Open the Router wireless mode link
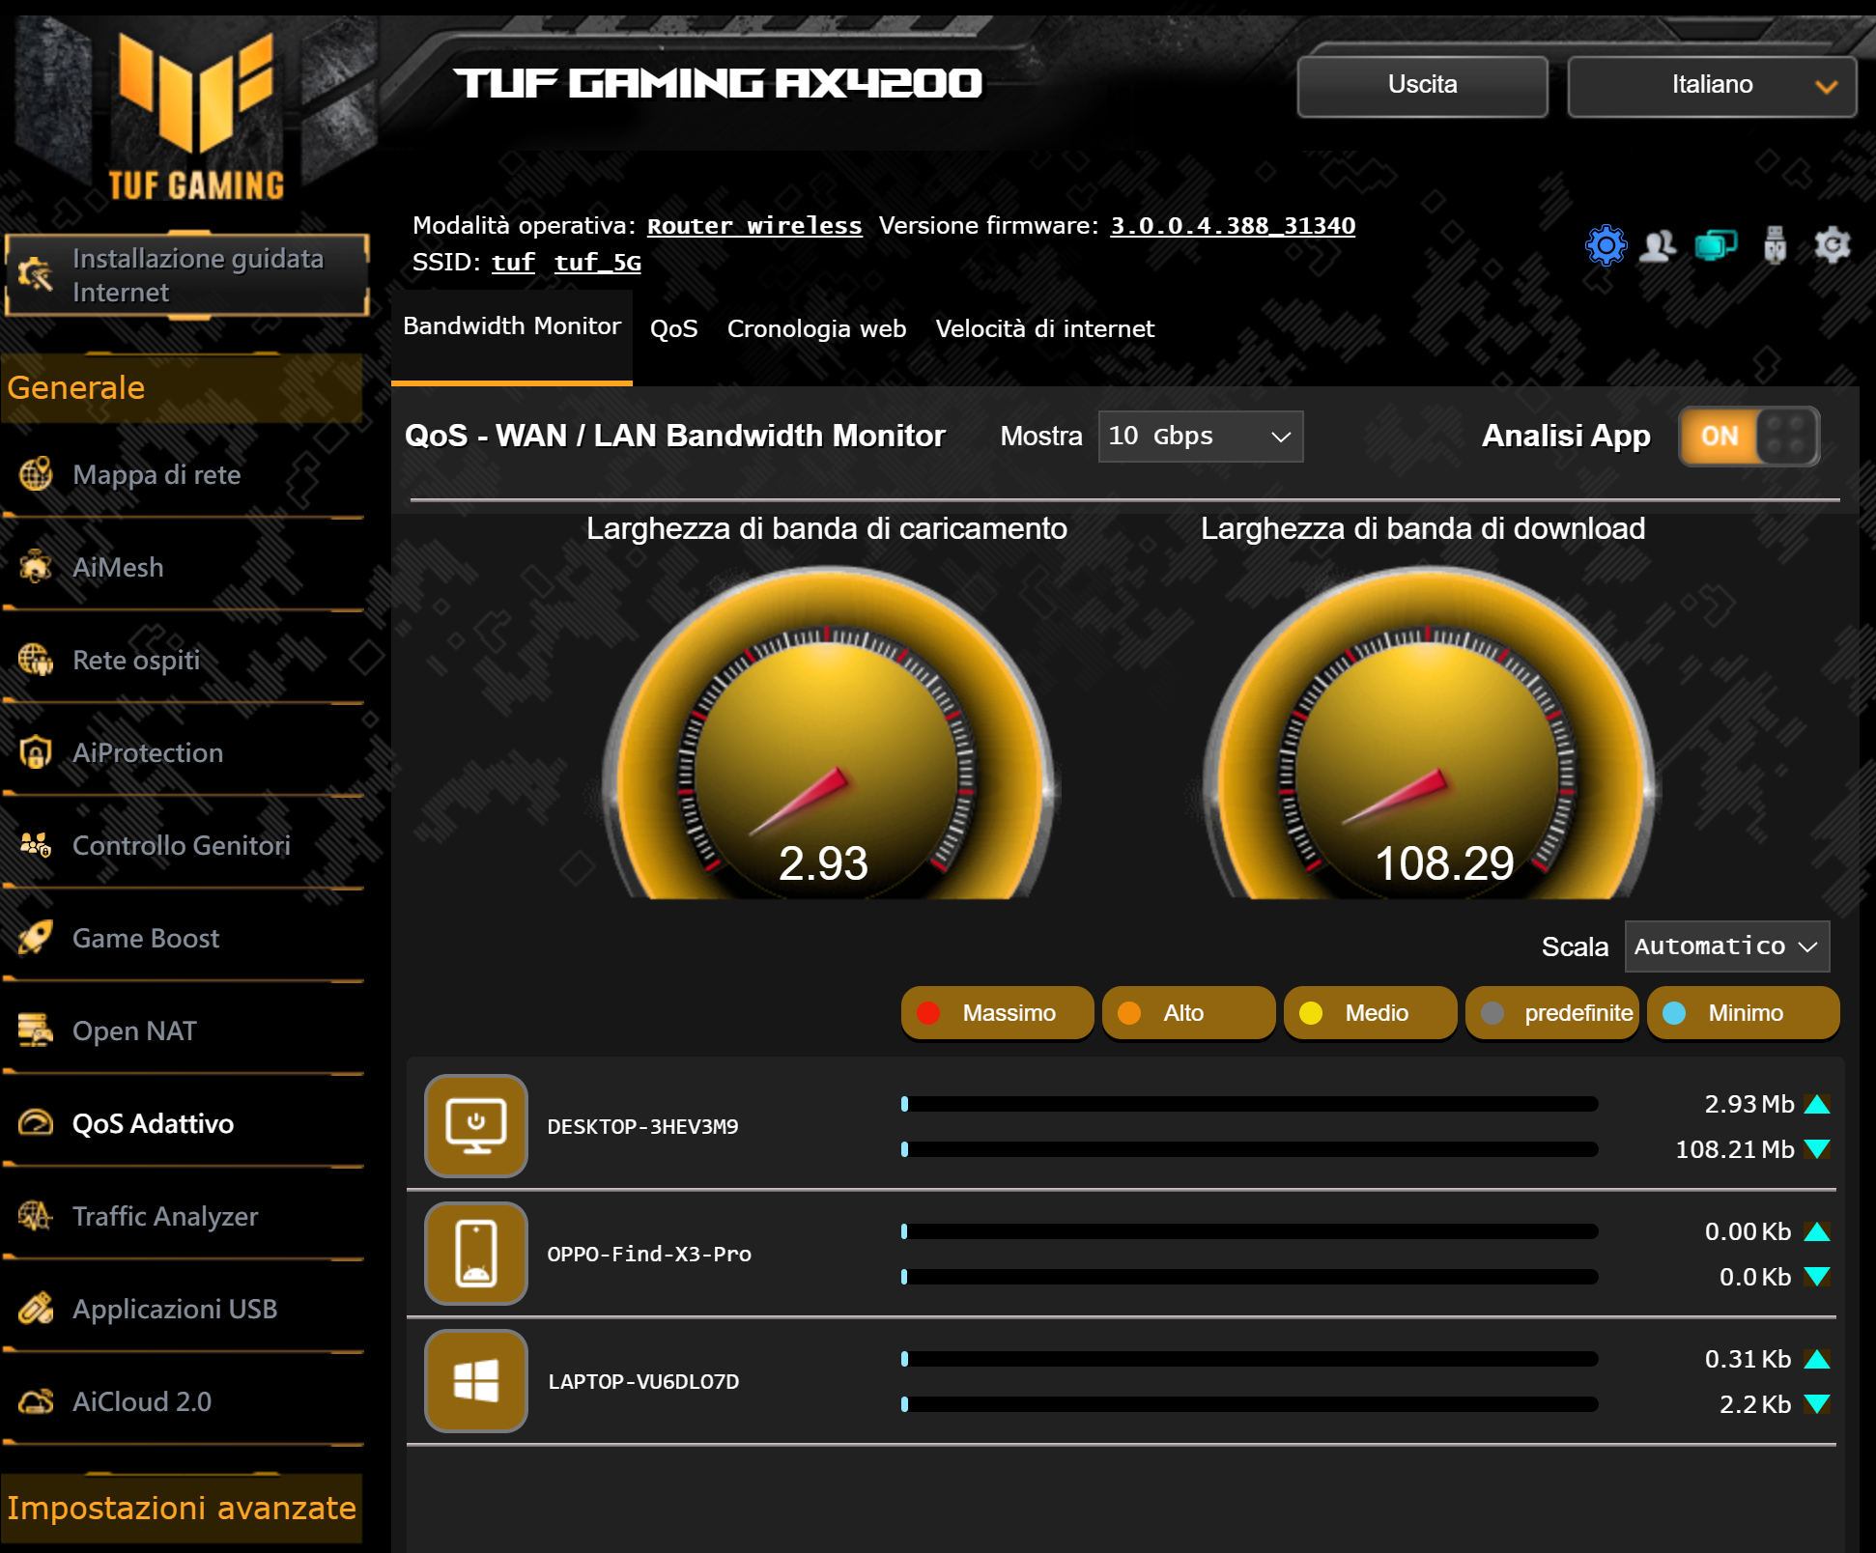The height and width of the screenshot is (1553, 1876). tap(754, 226)
